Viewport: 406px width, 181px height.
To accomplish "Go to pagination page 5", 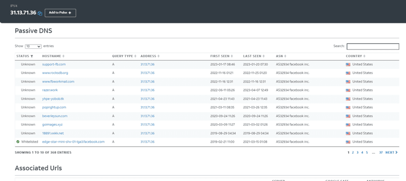I will click(367, 152).
